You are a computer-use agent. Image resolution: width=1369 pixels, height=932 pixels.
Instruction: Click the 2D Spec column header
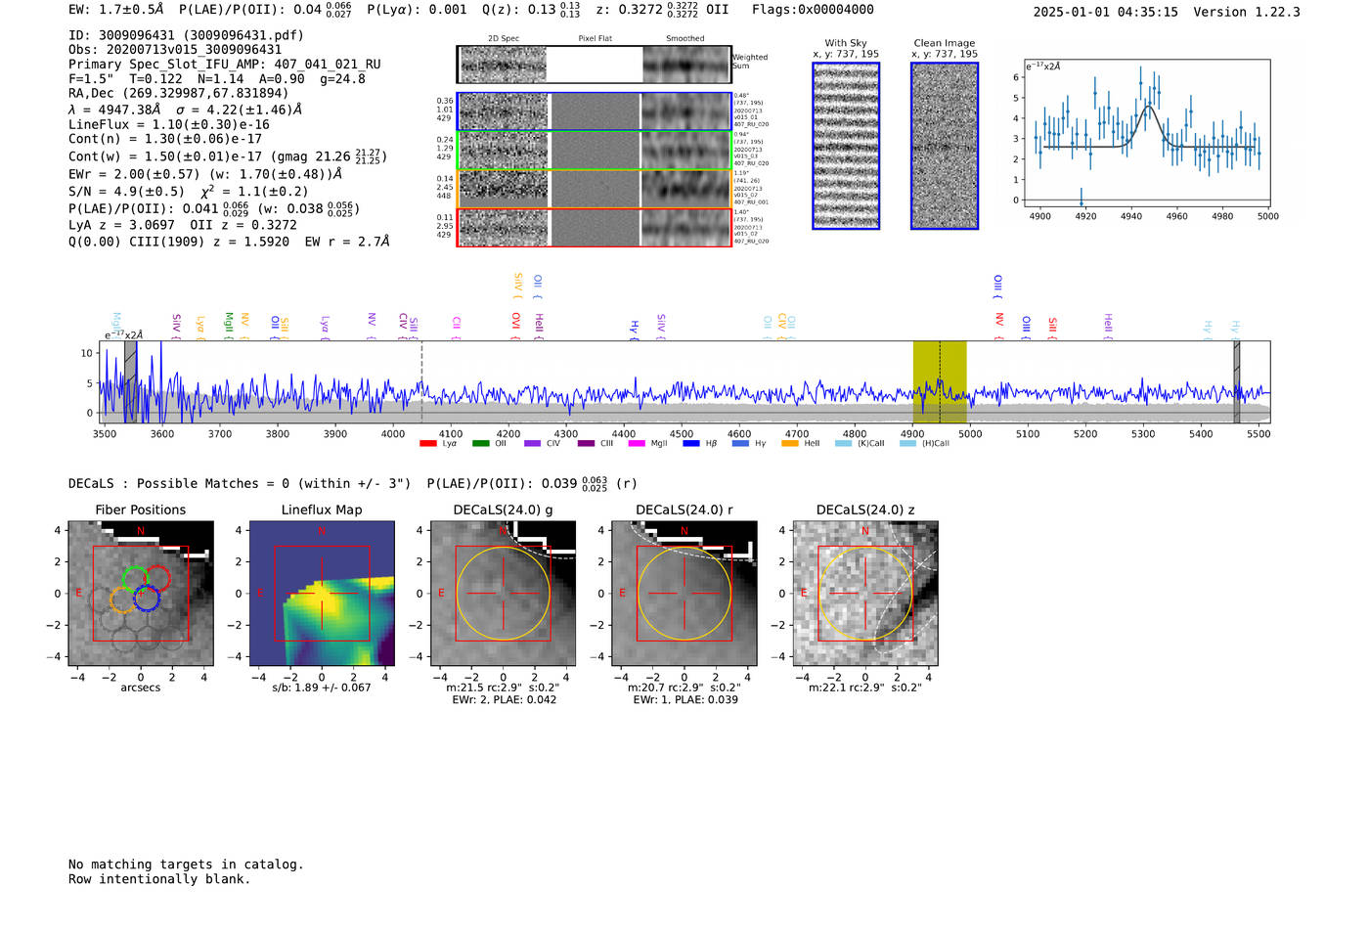(504, 38)
